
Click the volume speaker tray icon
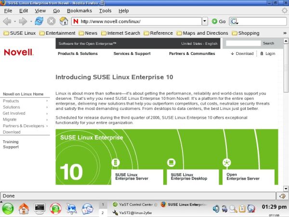216,209
